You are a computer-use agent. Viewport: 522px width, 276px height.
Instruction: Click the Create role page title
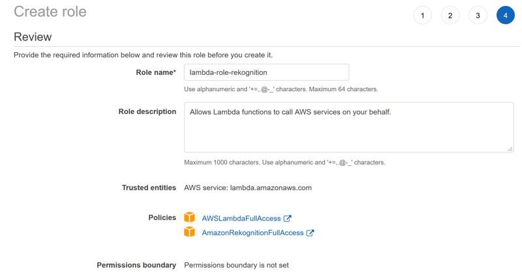(x=50, y=12)
